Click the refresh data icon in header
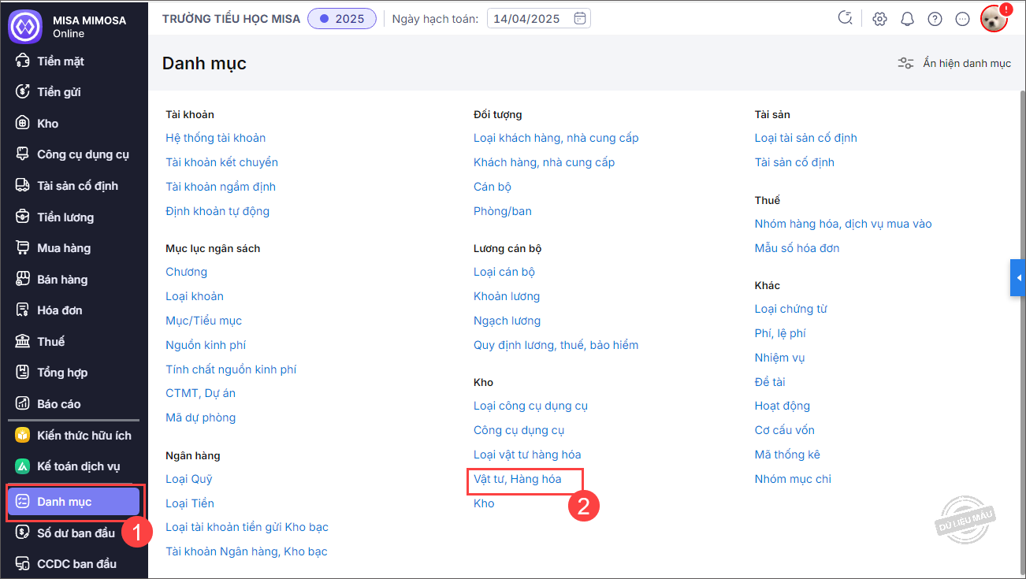 point(846,18)
